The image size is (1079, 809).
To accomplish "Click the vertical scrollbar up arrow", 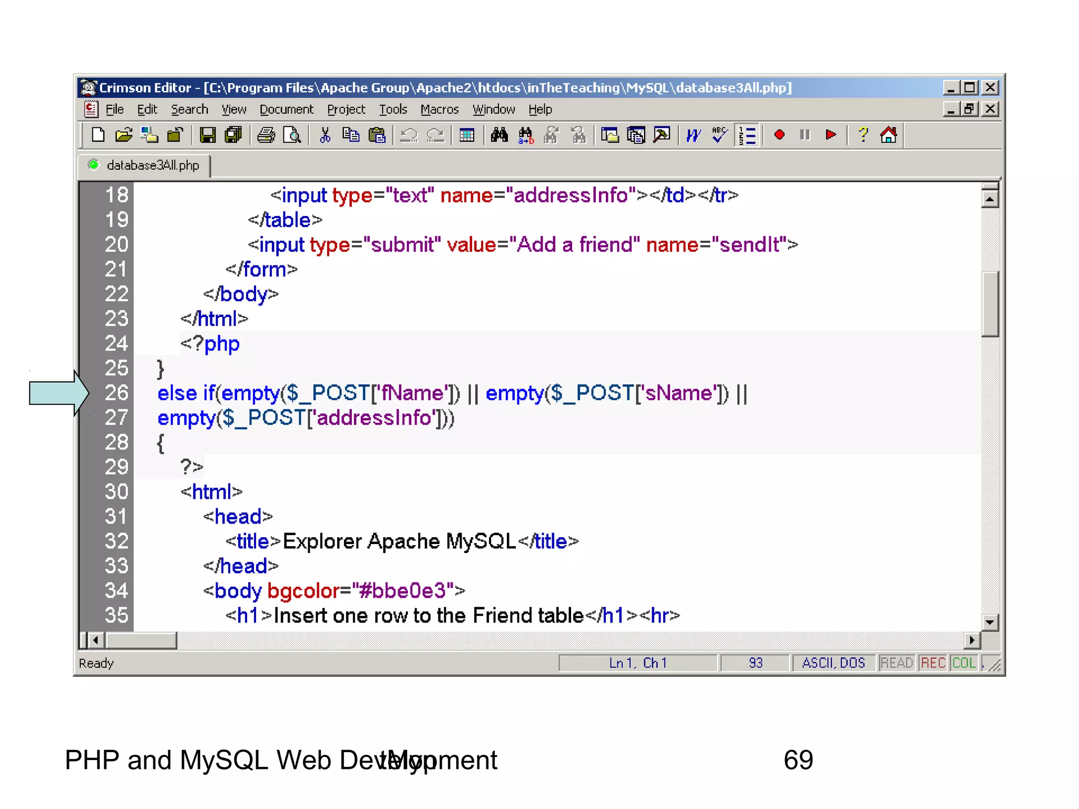I will [x=990, y=199].
